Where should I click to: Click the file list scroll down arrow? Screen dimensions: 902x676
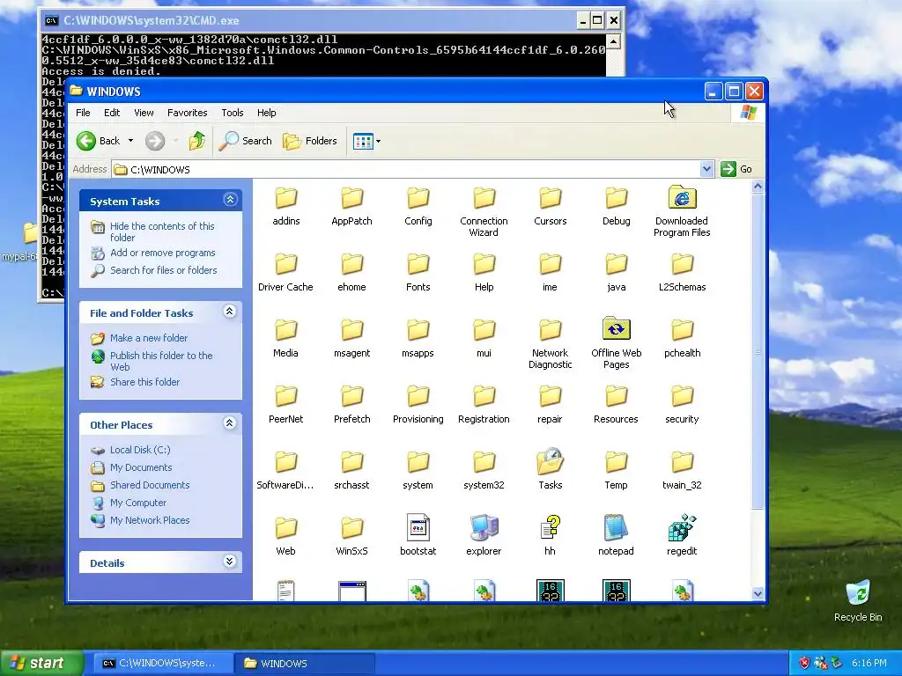click(x=758, y=594)
